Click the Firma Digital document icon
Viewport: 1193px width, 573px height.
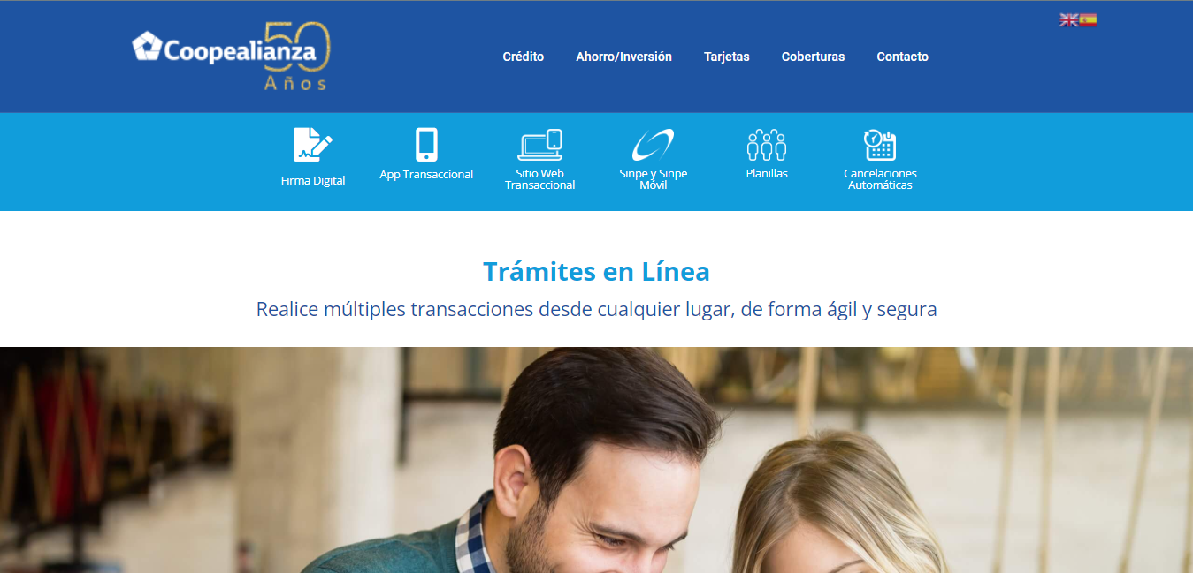click(x=313, y=145)
